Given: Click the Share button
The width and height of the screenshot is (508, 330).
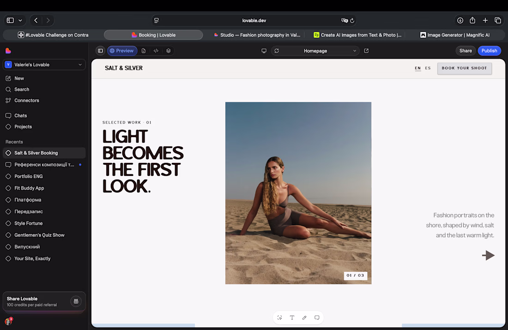Looking at the screenshot, I should (466, 51).
